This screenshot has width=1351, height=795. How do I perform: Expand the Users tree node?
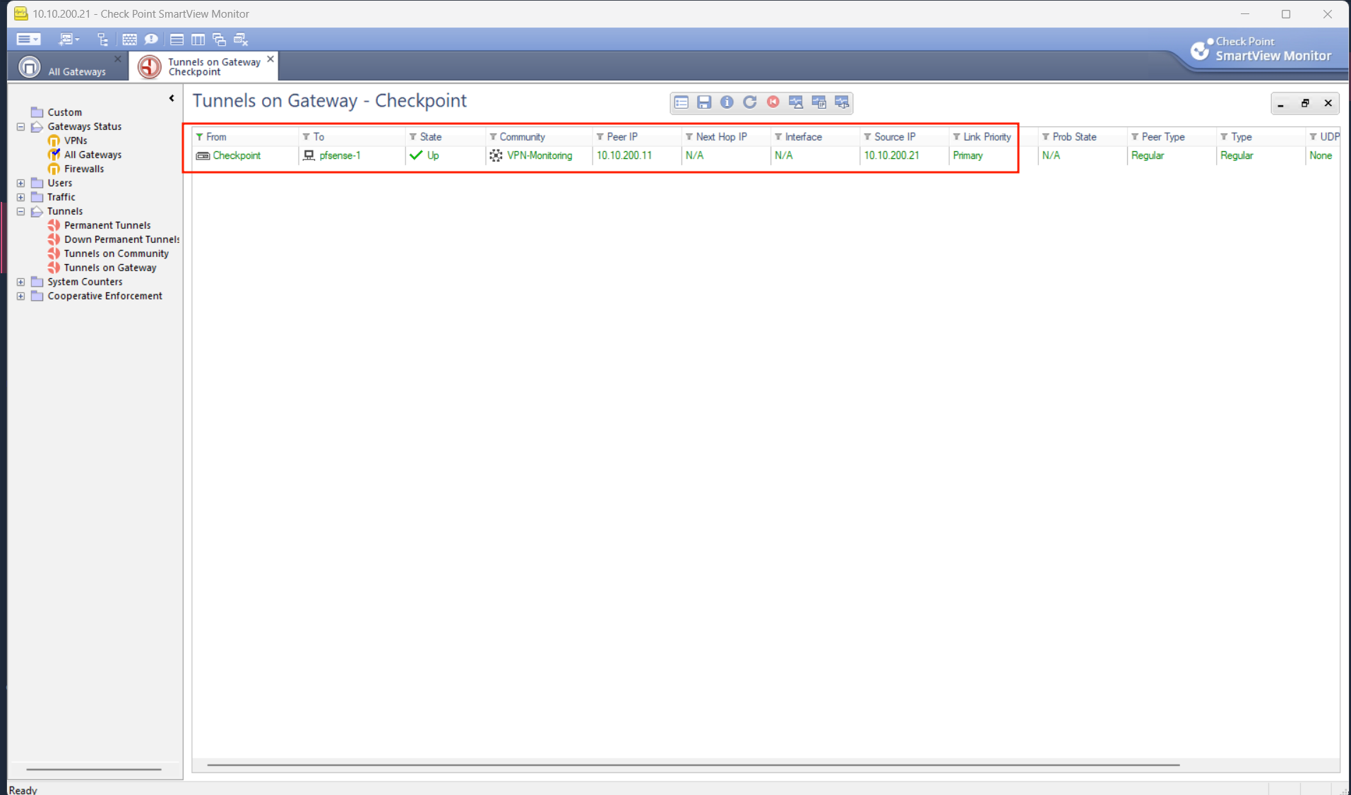(20, 184)
